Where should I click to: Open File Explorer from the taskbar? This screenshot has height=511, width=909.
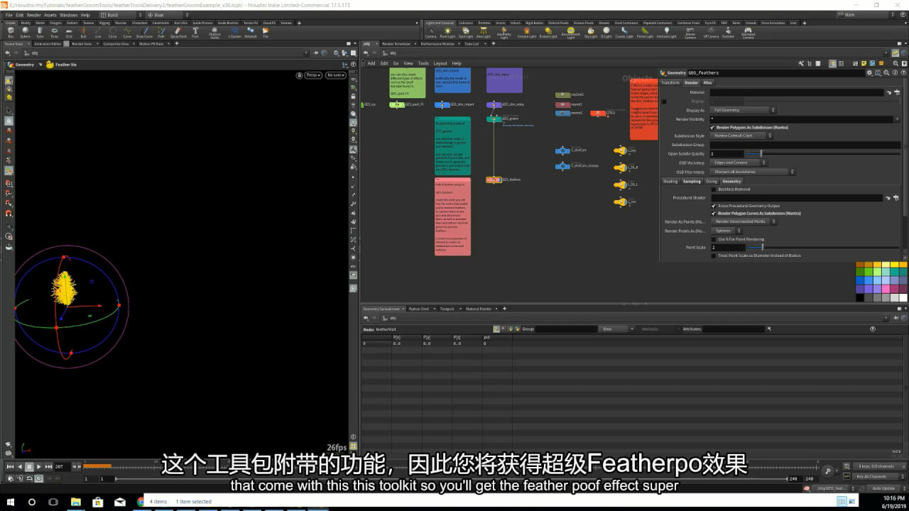(x=76, y=502)
